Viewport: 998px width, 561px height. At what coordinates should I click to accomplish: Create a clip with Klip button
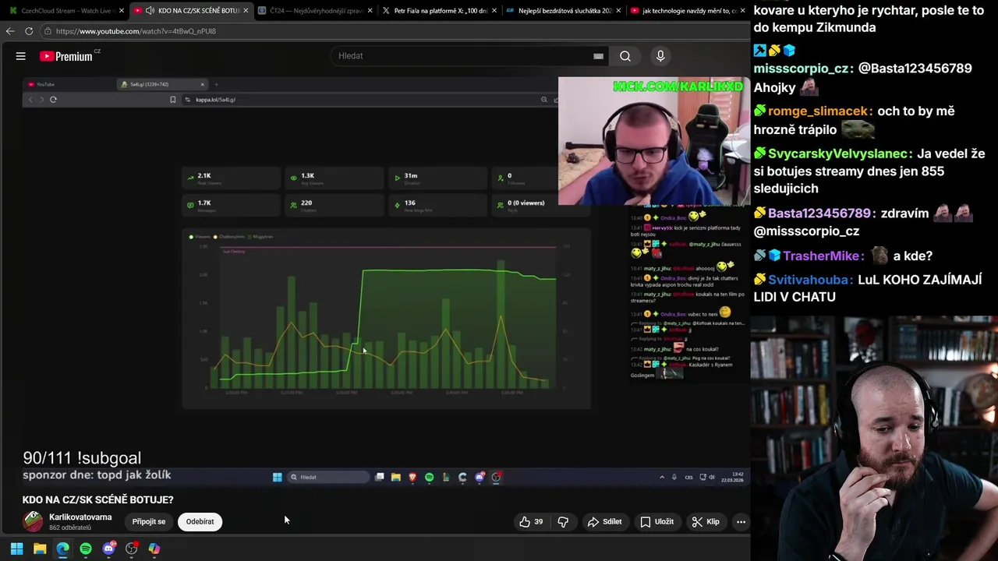click(x=706, y=522)
